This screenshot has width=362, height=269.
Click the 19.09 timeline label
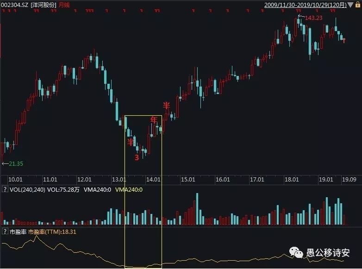pos(350,179)
